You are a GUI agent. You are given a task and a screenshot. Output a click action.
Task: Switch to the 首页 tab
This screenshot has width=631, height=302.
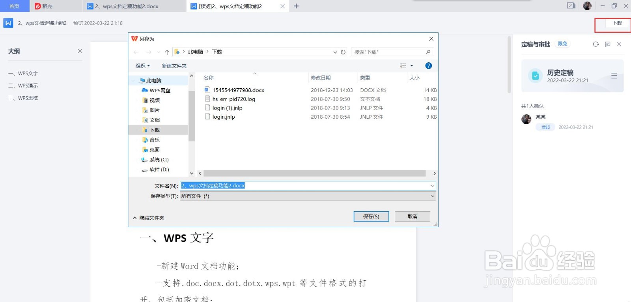coord(14,6)
